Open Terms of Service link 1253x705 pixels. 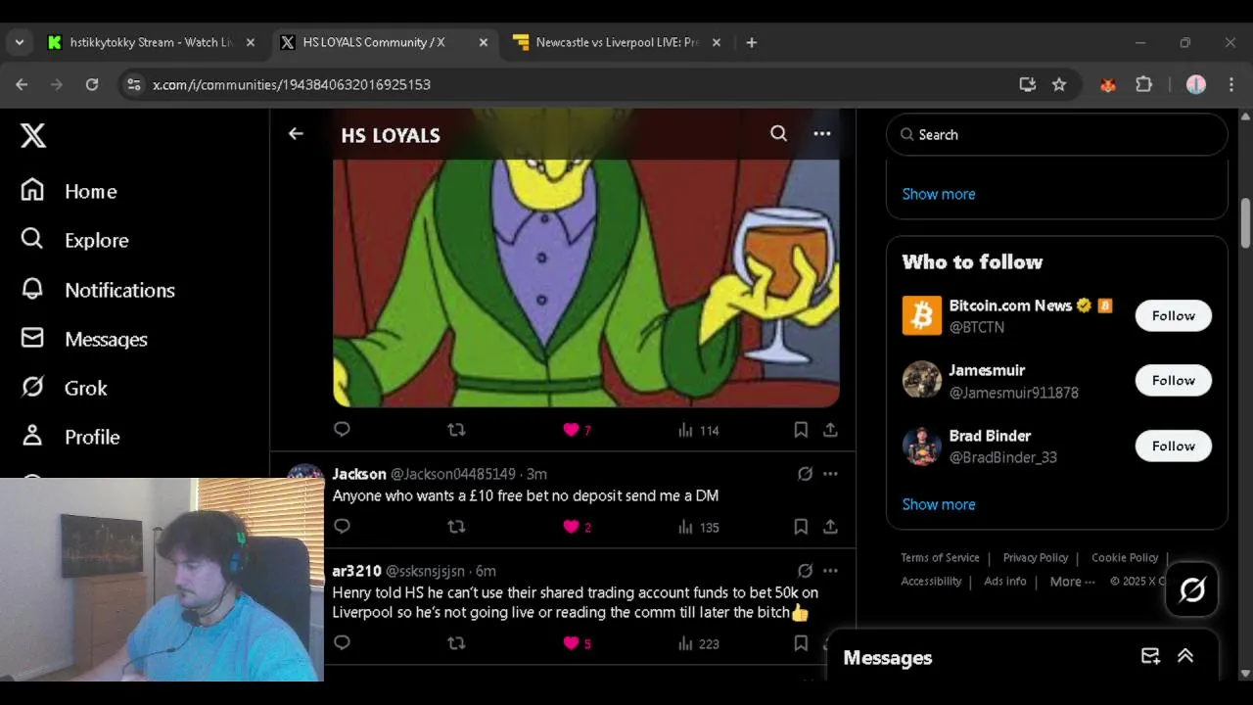pyautogui.click(x=940, y=557)
